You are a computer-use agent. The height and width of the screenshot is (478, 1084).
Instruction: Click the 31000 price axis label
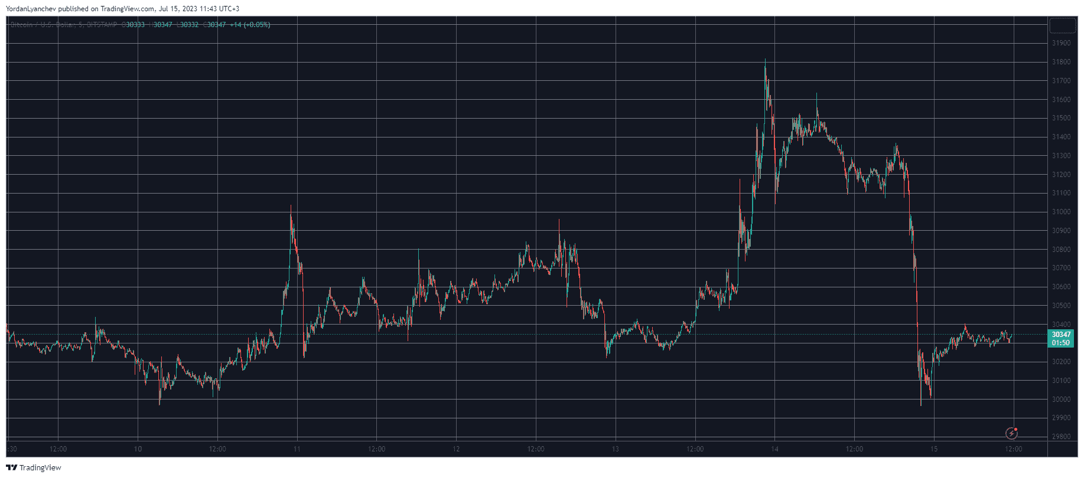[1061, 212]
